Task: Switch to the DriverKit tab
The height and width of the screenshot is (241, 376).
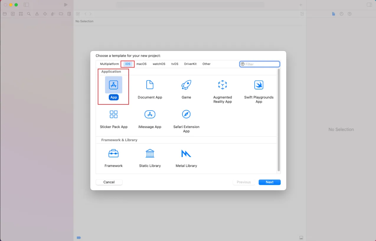Action: (x=190, y=64)
